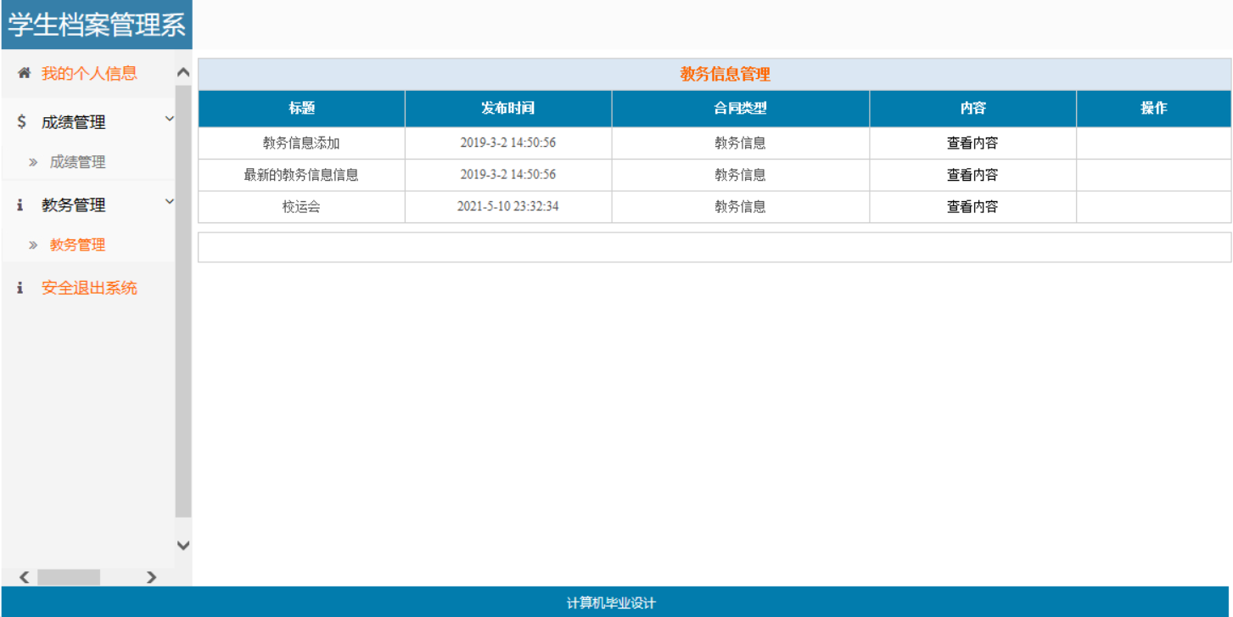This screenshot has height=617, width=1233.
Task: Click the 计算机毕业设计 footer text
Action: [611, 603]
